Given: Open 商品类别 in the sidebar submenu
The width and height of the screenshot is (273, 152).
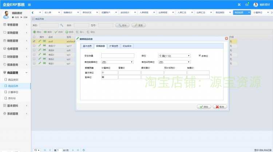Looking at the screenshot, I should click(13, 80).
